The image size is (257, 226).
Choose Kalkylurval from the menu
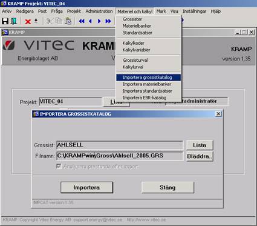coord(149,67)
